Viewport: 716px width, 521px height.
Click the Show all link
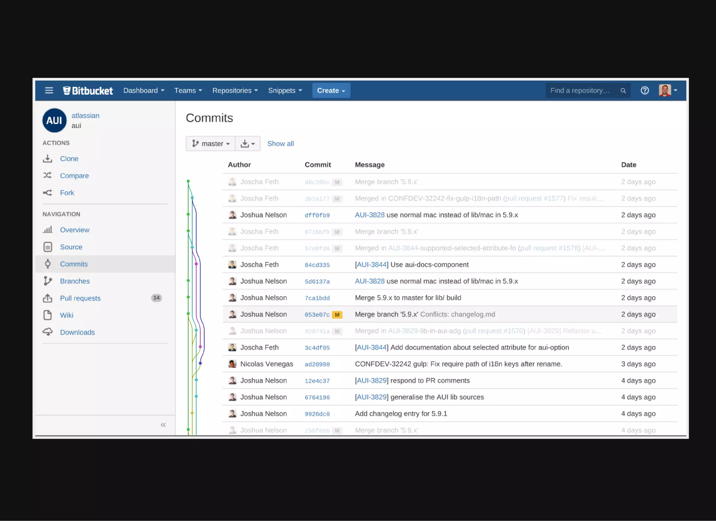tap(280, 144)
